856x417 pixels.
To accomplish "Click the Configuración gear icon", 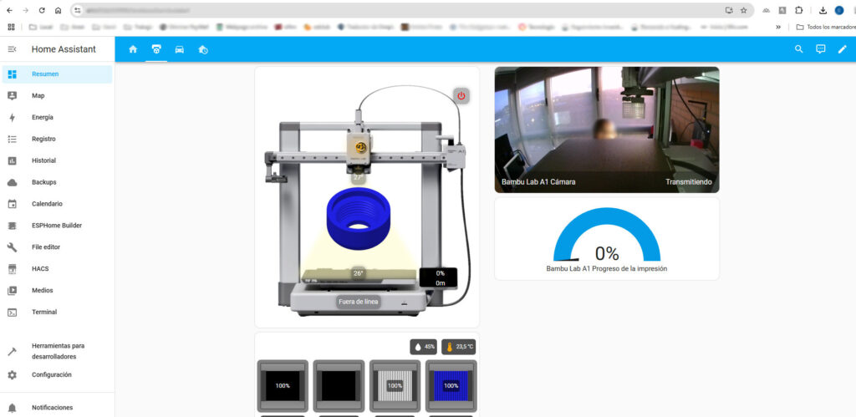I will click(x=12, y=375).
